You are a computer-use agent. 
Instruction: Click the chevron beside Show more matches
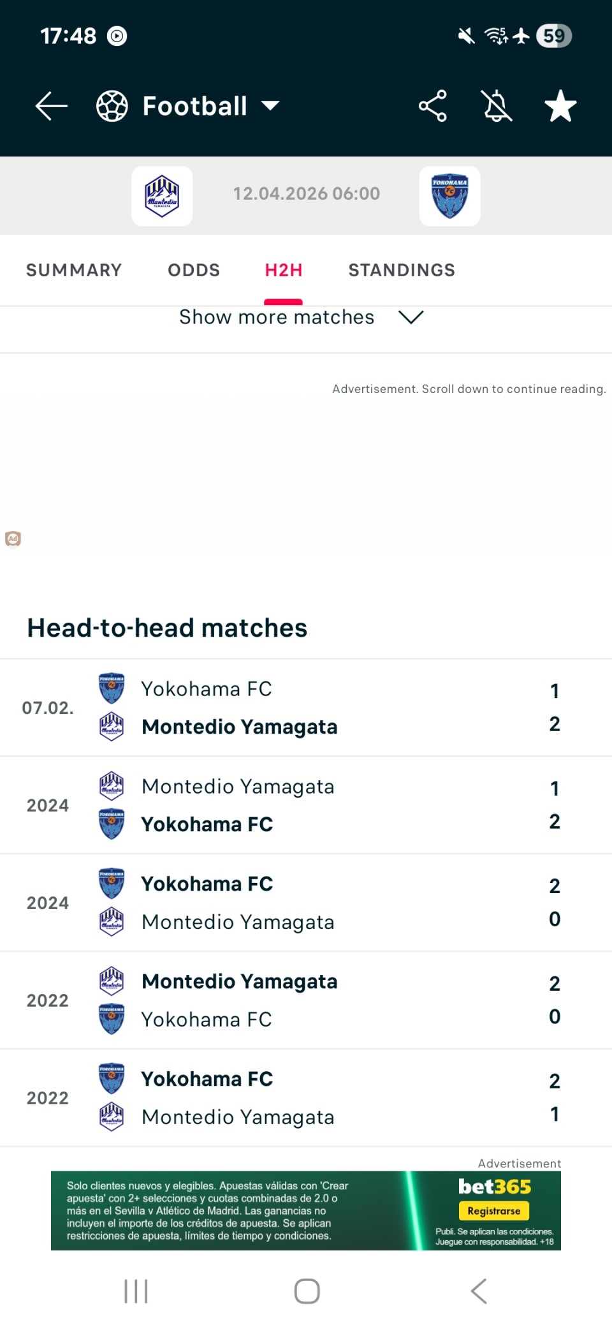pyautogui.click(x=411, y=317)
